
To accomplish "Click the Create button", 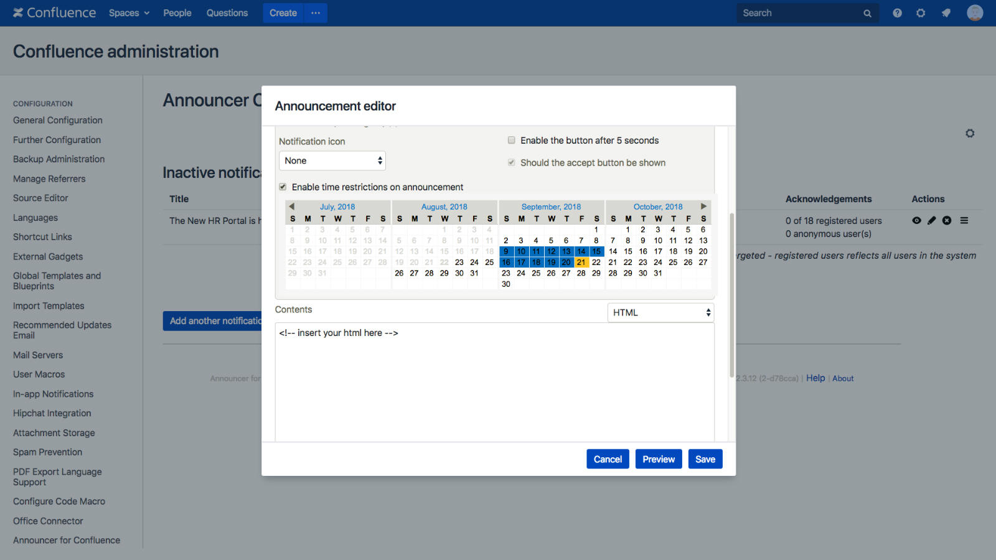I will [283, 13].
